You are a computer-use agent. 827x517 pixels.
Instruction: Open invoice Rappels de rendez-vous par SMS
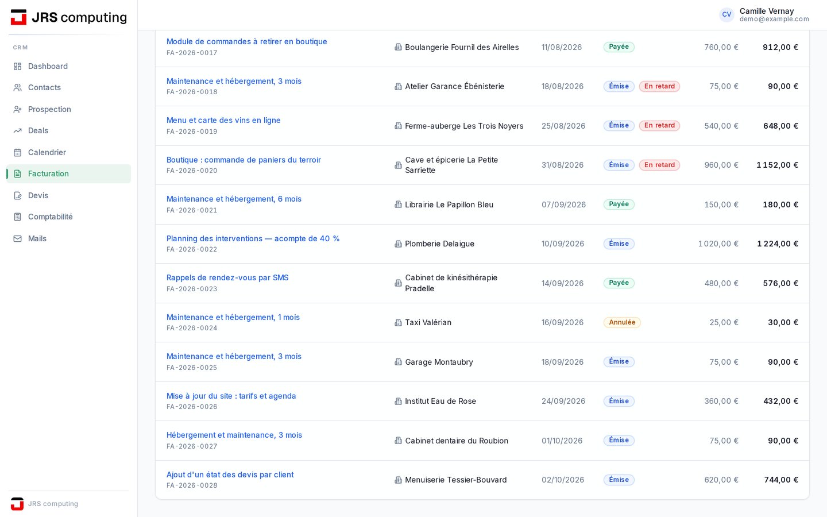pyautogui.click(x=227, y=277)
